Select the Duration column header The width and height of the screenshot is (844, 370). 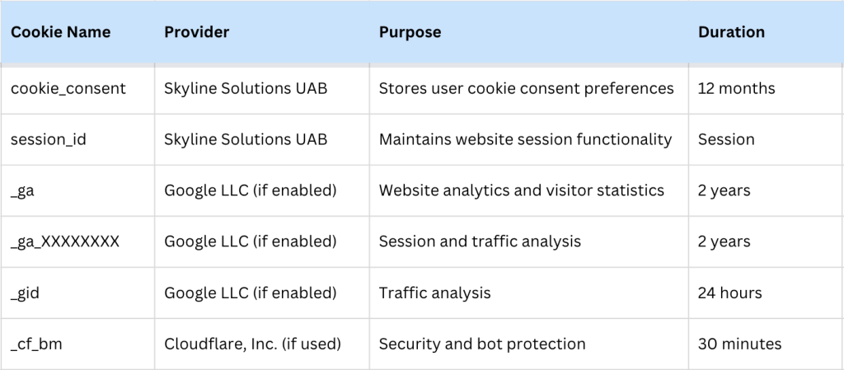coord(731,32)
